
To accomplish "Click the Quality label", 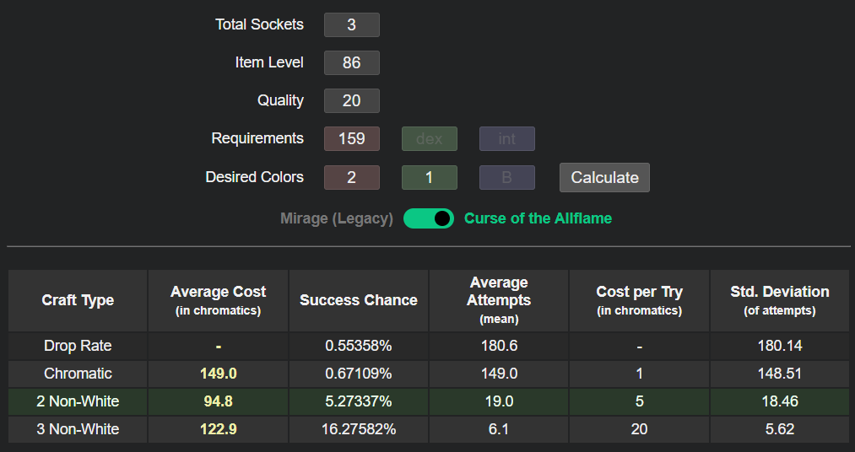I will (x=280, y=100).
